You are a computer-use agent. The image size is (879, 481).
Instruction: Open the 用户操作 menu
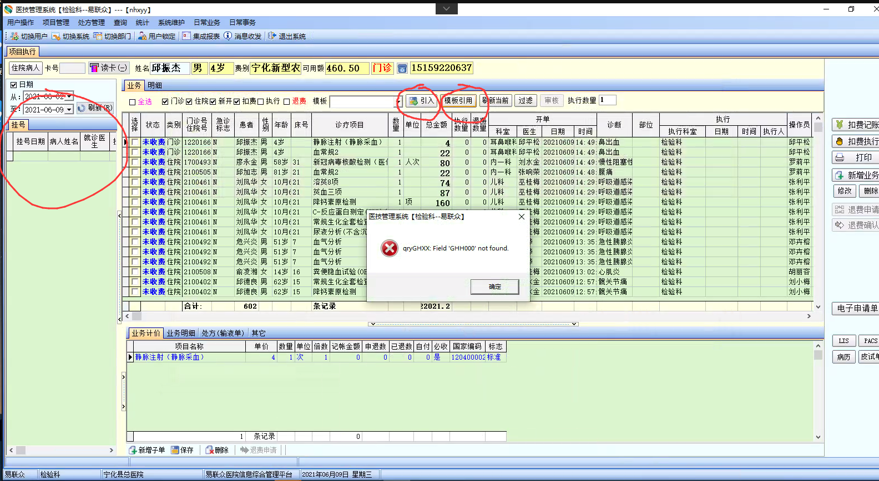coord(21,23)
